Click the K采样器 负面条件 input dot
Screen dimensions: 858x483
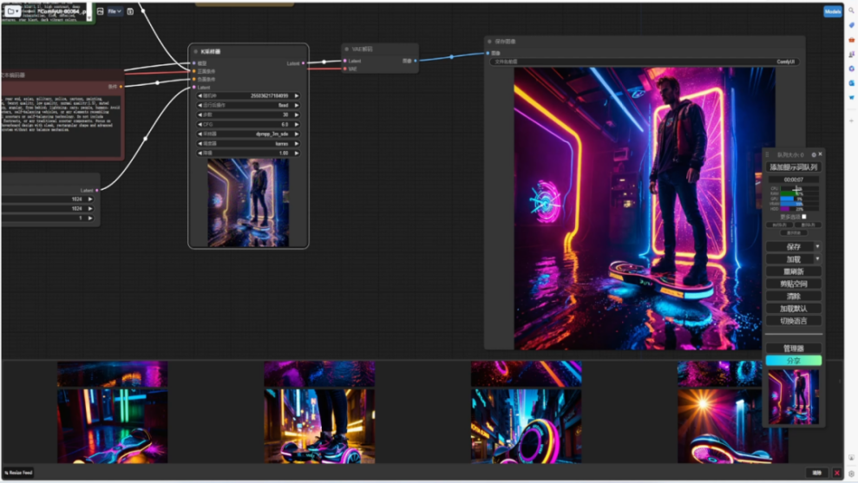click(x=194, y=79)
